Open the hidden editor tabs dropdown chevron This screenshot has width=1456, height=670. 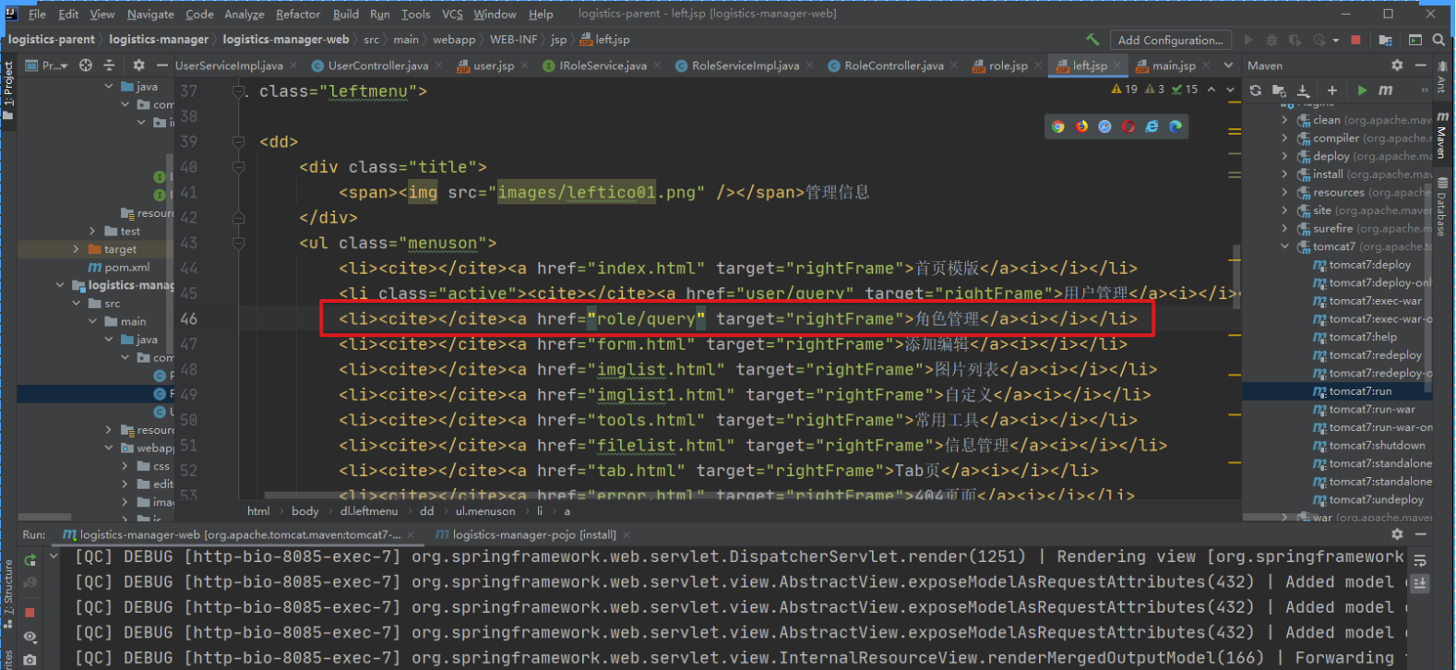pyautogui.click(x=1228, y=66)
